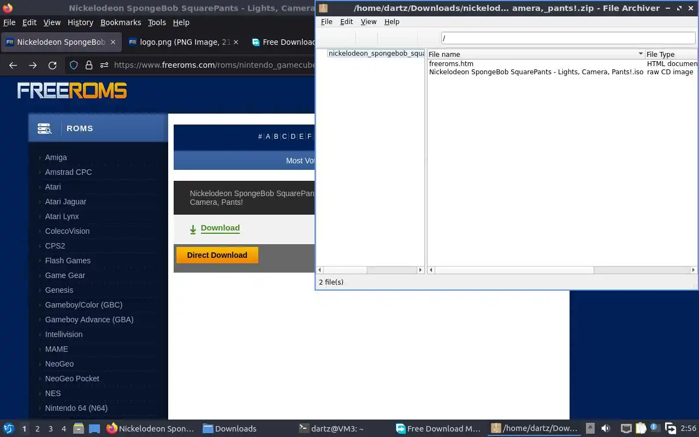Image resolution: width=699 pixels, height=437 pixels.
Task: Click Most Voted tab on FreeROMs
Action: click(300, 161)
